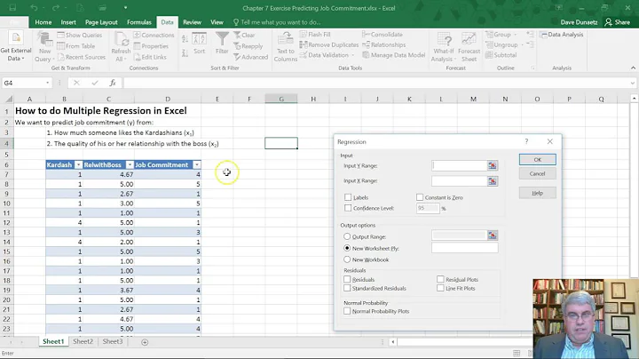Click Input Y Range field
Screen dimensions: 639x359
coord(460,165)
